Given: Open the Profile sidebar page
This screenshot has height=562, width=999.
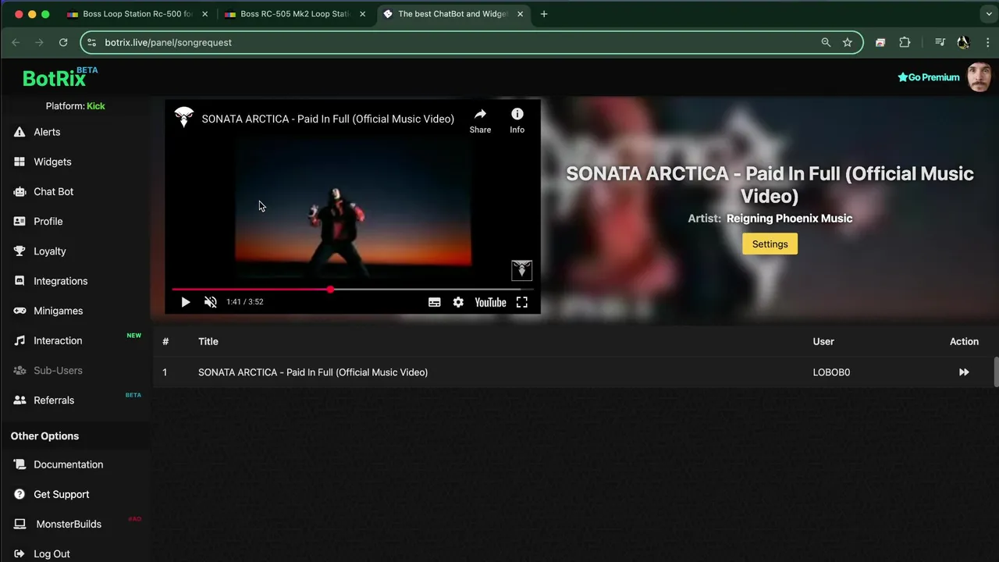Looking at the screenshot, I should pyautogui.click(x=48, y=221).
